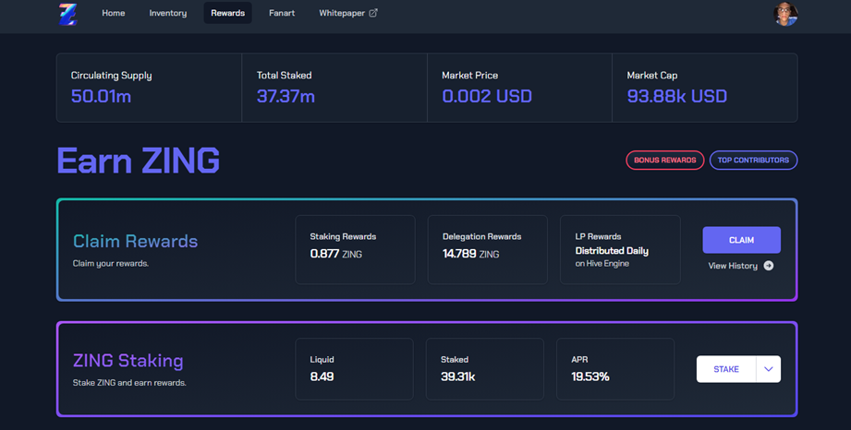Open the Whitepaper link
851x430 pixels.
pos(348,13)
